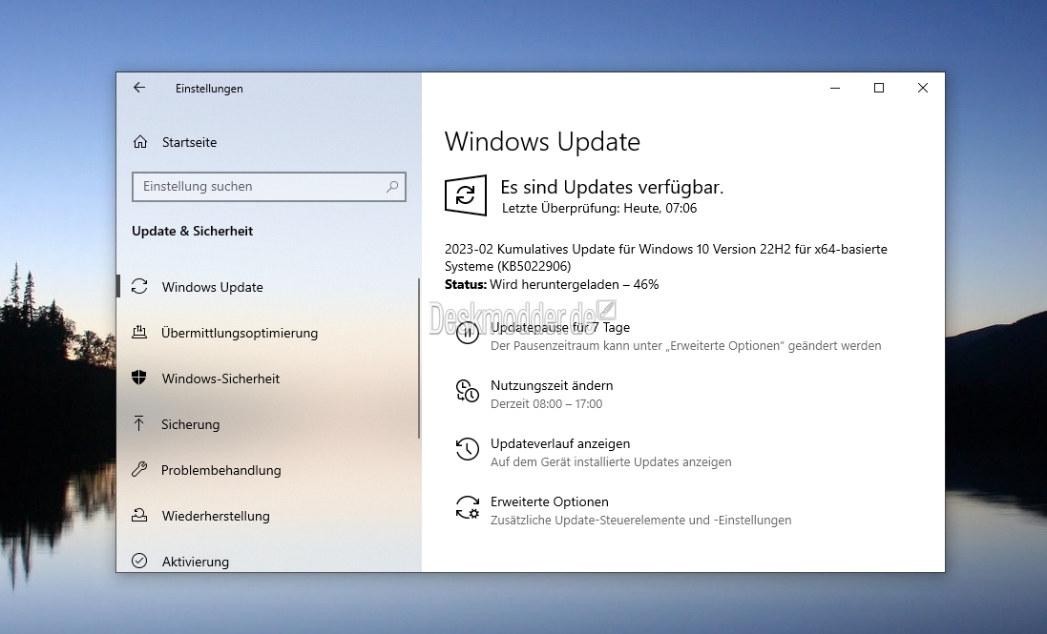Pause updates via Updatepause für 7 Tage
Screen dimensions: 1047x634
[x=560, y=327]
